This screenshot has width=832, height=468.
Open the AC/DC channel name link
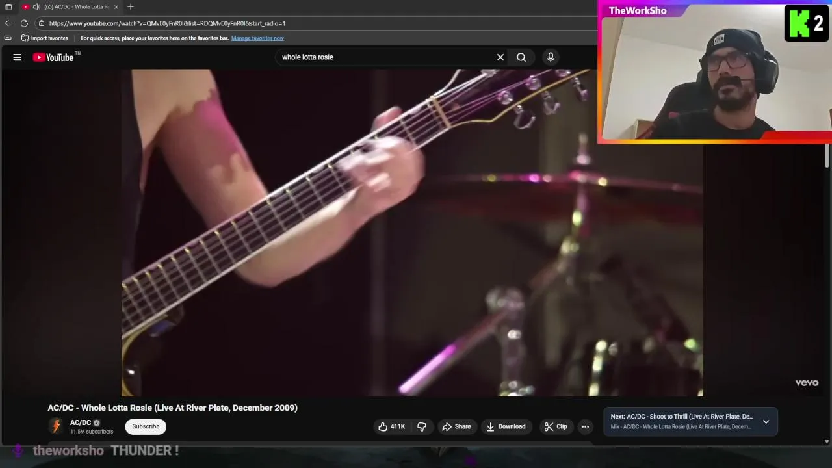point(81,422)
